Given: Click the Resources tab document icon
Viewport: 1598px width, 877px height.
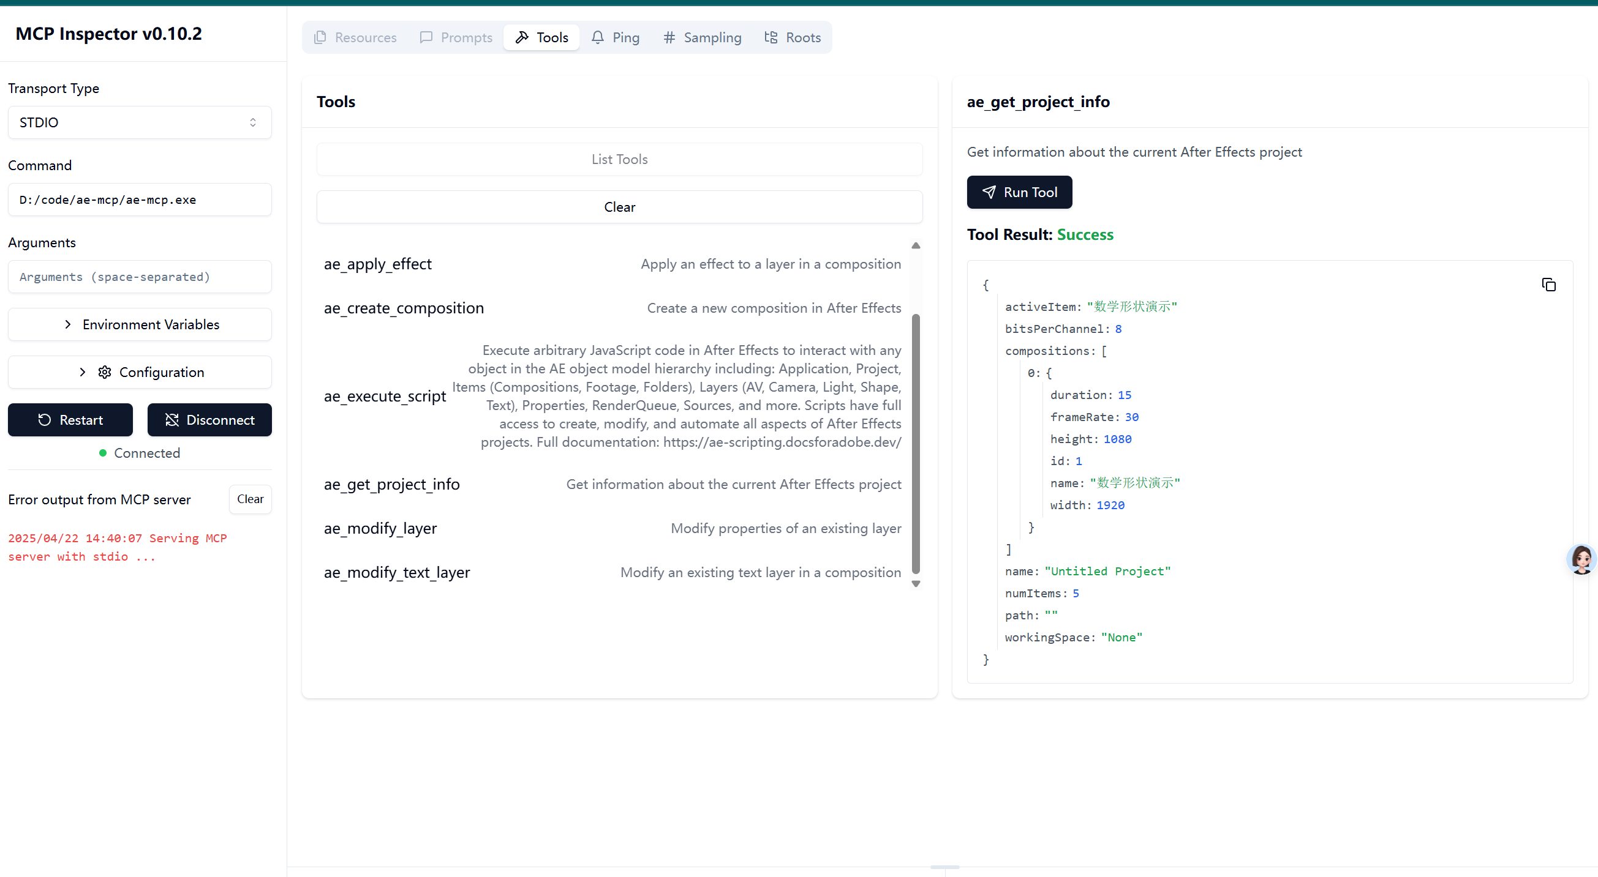Looking at the screenshot, I should pyautogui.click(x=320, y=37).
